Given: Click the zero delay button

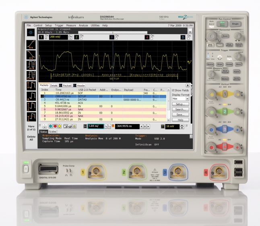Looking at the screenshot, I should pos(145,126).
